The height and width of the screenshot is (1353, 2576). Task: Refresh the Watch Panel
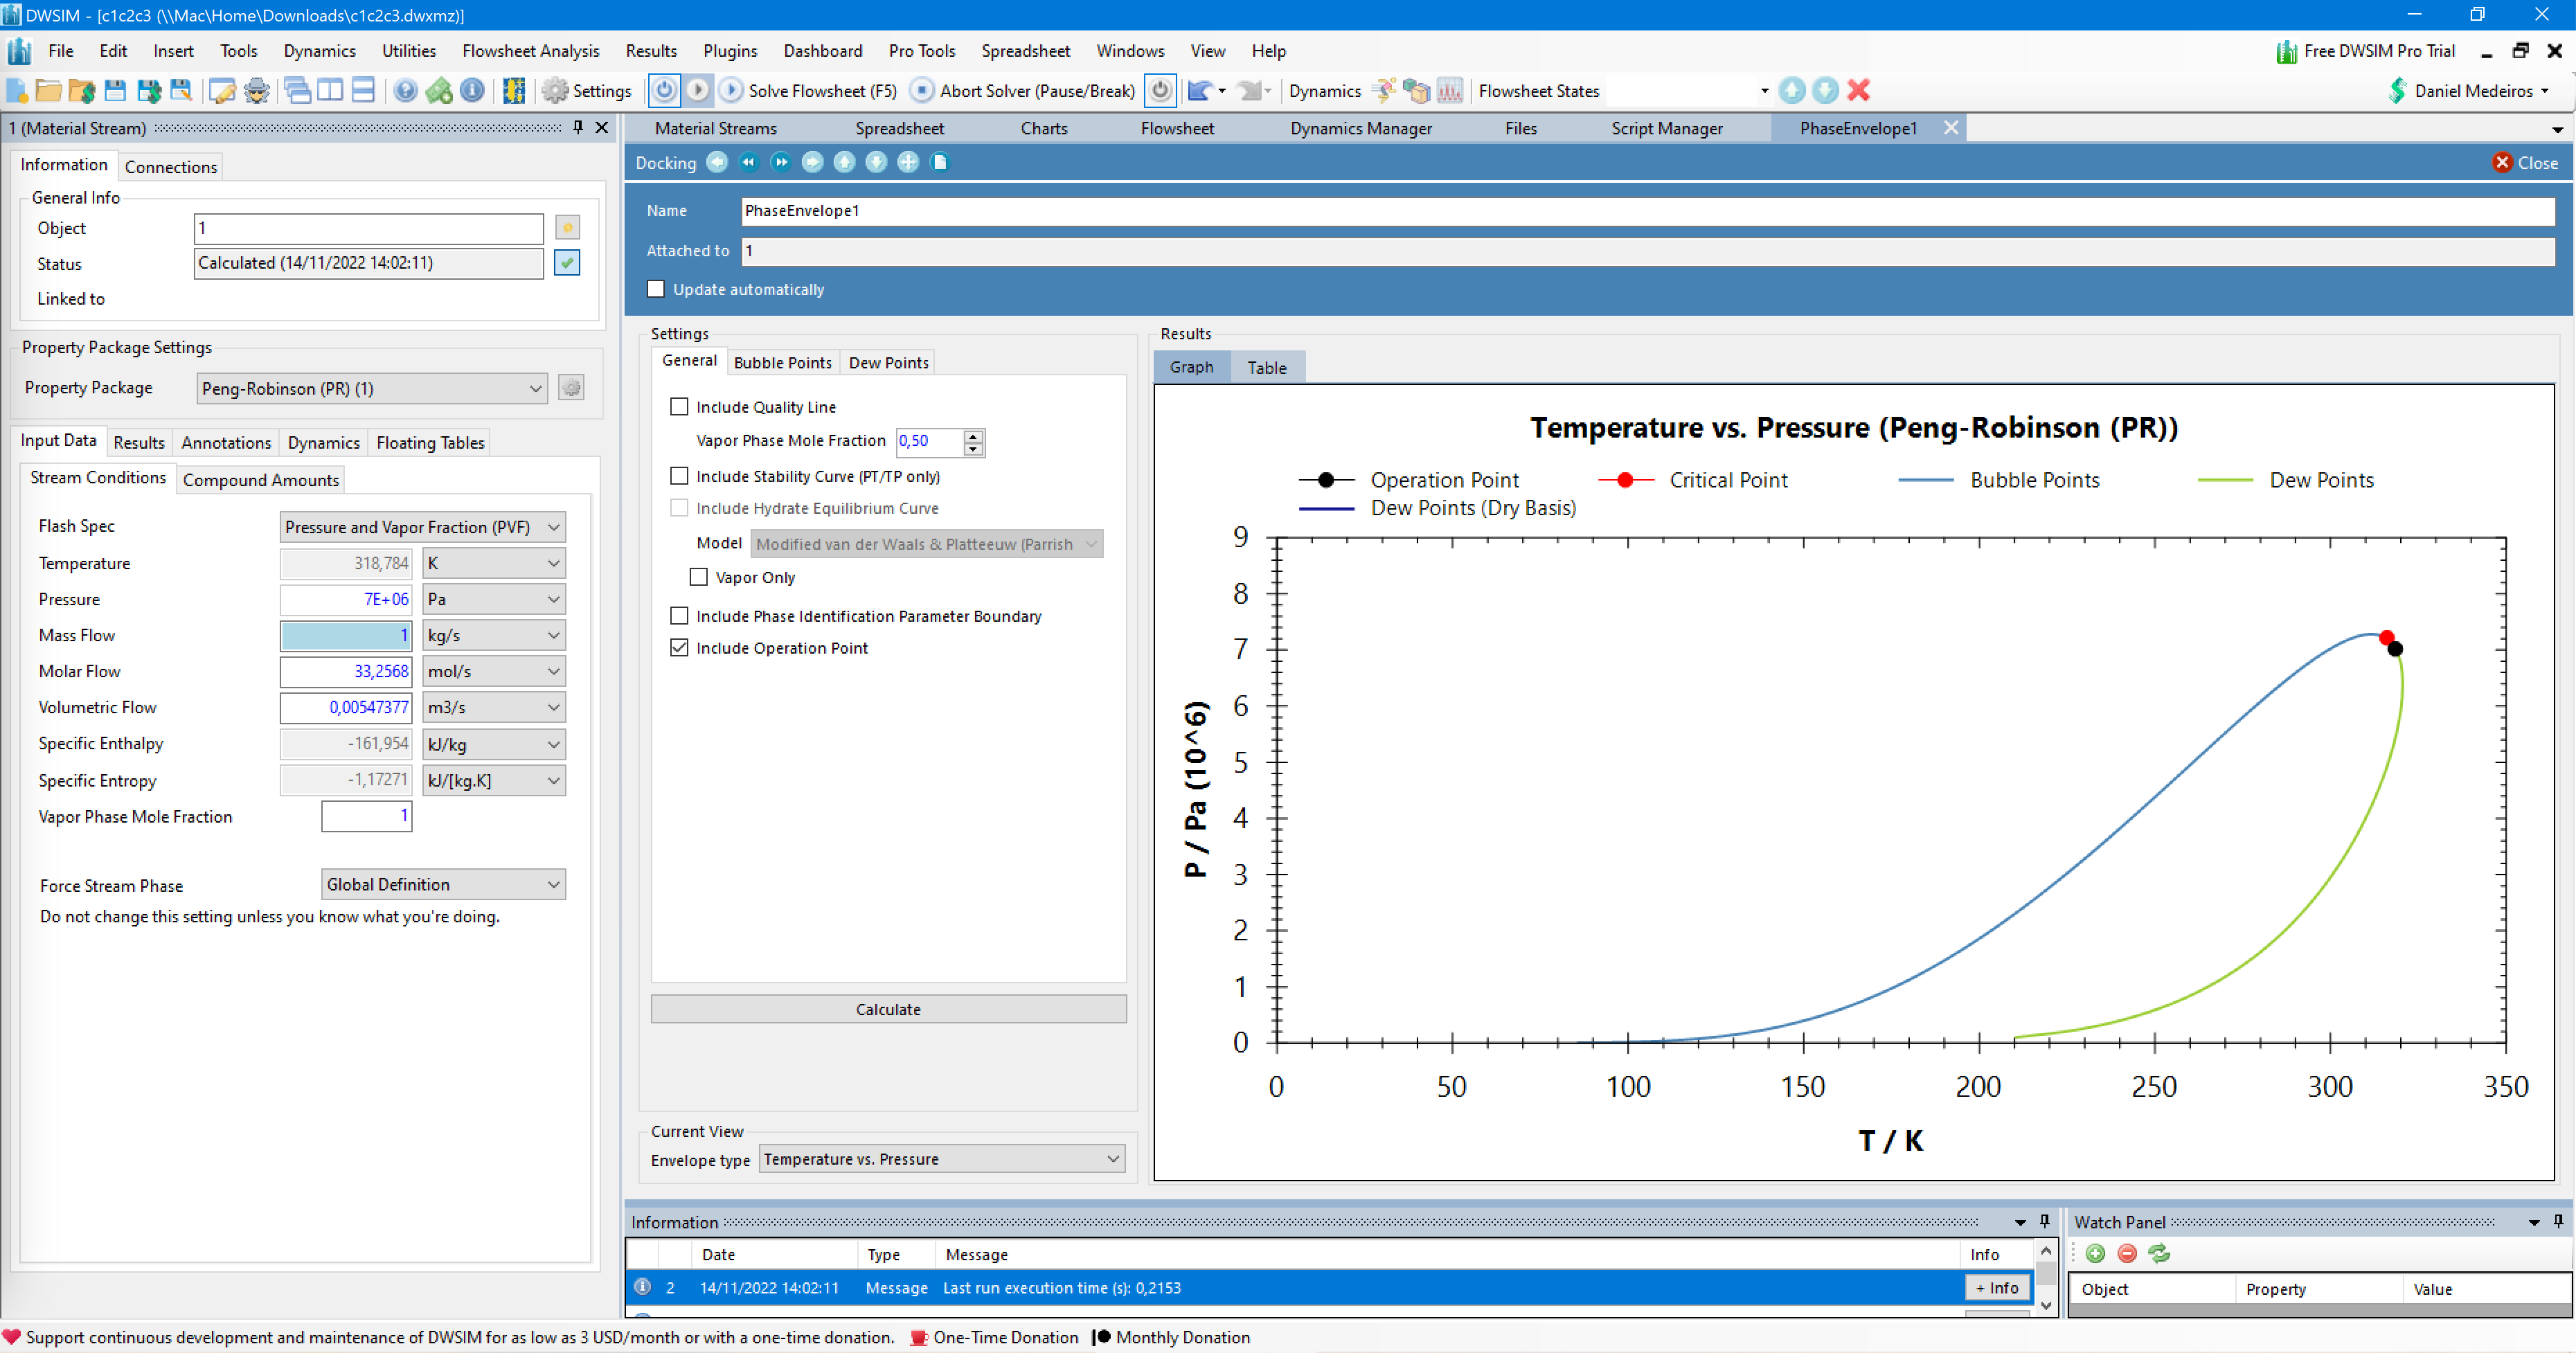[2160, 1253]
